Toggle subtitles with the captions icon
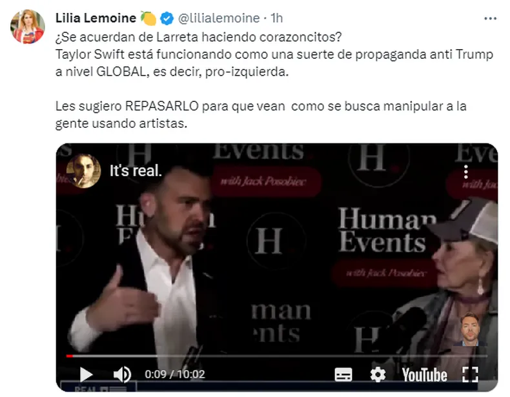 click(x=343, y=374)
